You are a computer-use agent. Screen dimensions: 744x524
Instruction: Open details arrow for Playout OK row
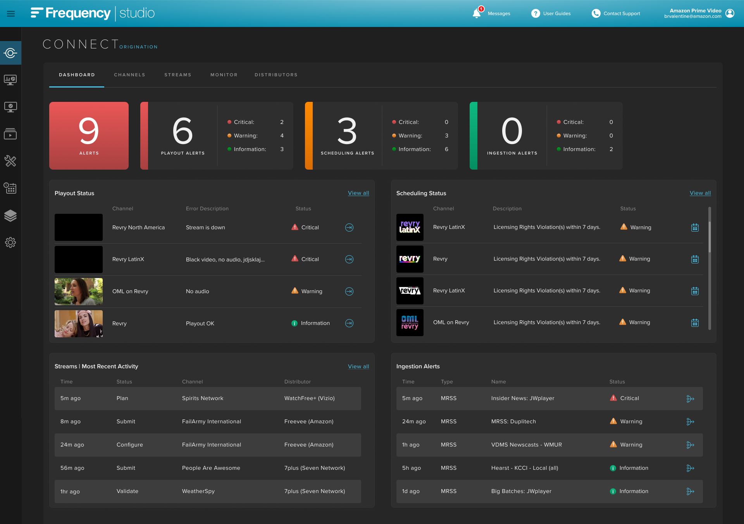pyautogui.click(x=349, y=323)
